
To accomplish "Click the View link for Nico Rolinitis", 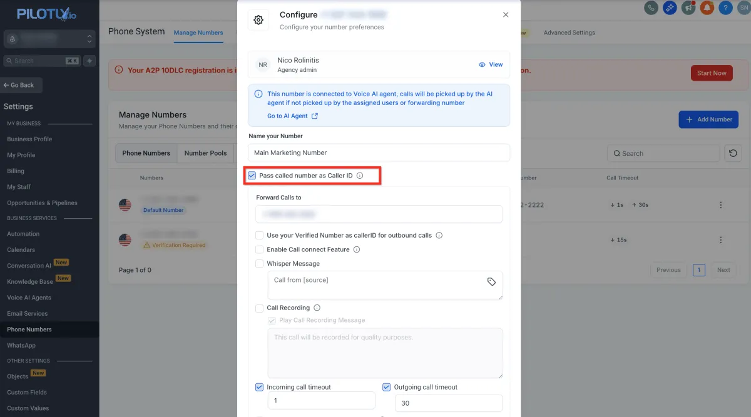I will coord(491,64).
